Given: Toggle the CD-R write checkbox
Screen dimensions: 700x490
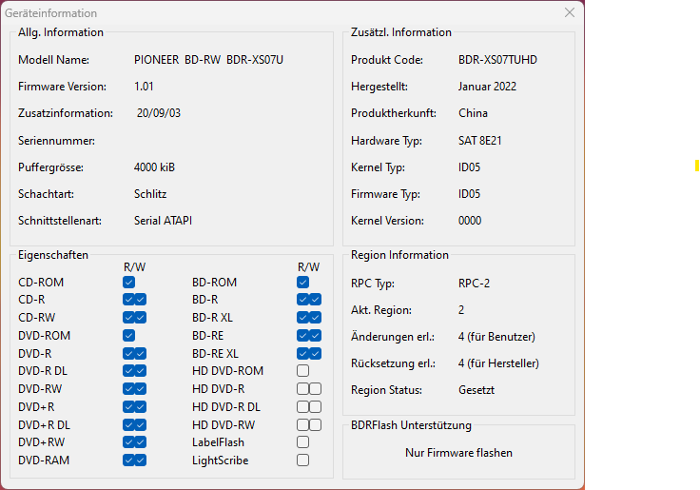Looking at the screenshot, I should [x=141, y=300].
